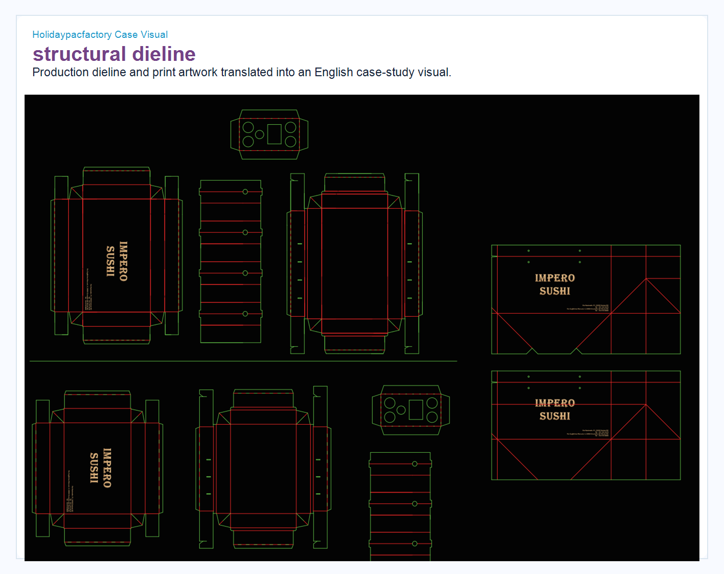Select the lower small insert tray dieline

click(x=411, y=410)
